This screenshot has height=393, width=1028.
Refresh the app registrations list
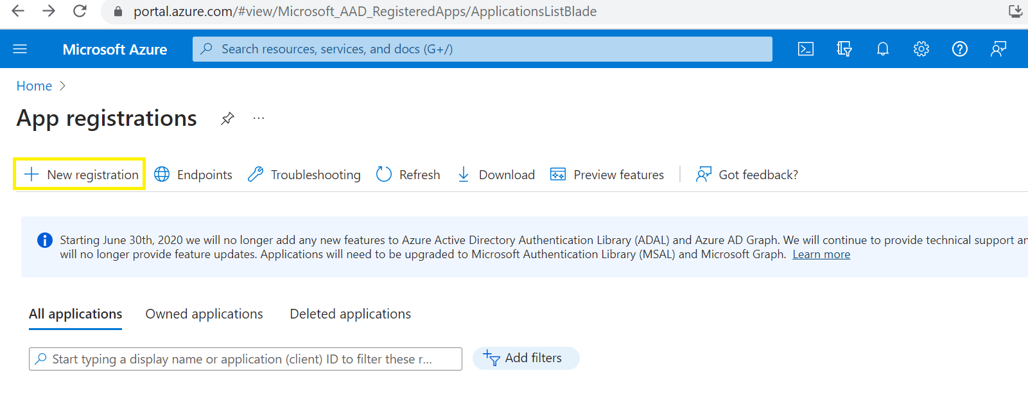pyautogui.click(x=408, y=175)
